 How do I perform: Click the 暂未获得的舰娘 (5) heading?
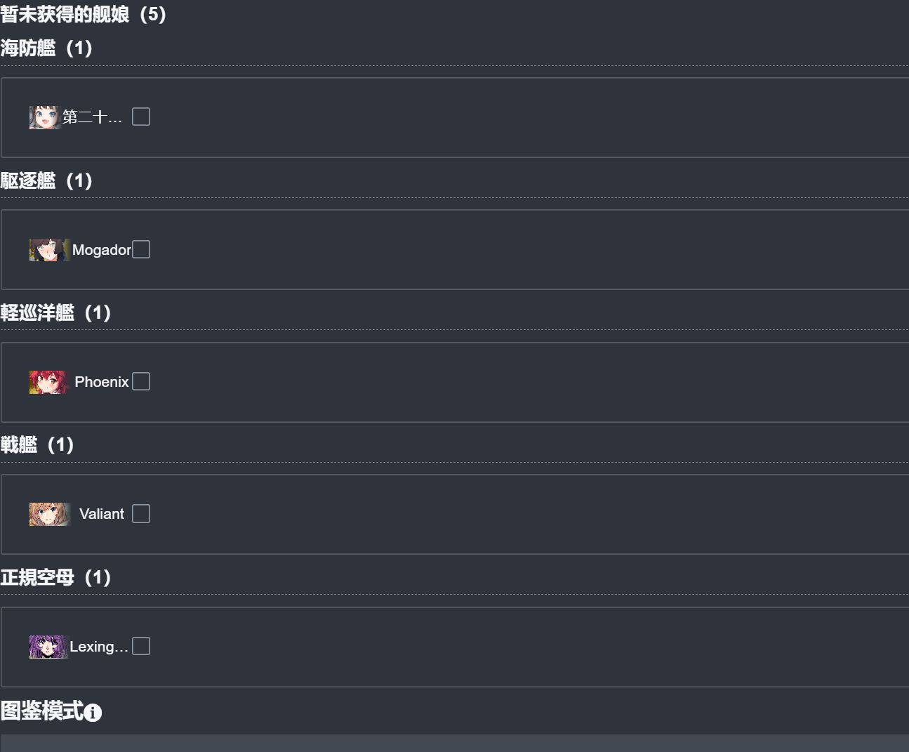coord(84,13)
